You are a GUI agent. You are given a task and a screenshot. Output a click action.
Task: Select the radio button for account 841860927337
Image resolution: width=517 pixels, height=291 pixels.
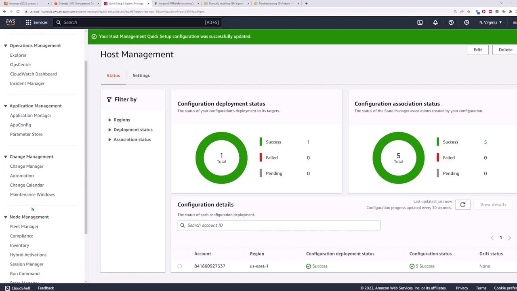pos(180,266)
